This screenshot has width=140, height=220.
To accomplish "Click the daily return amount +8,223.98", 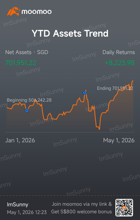I will point(120,63).
